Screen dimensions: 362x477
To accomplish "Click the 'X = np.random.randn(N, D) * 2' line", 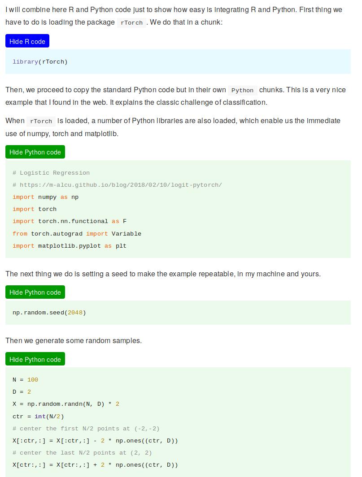I will 65,404.
